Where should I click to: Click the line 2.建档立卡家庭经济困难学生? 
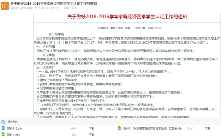point(58,80)
